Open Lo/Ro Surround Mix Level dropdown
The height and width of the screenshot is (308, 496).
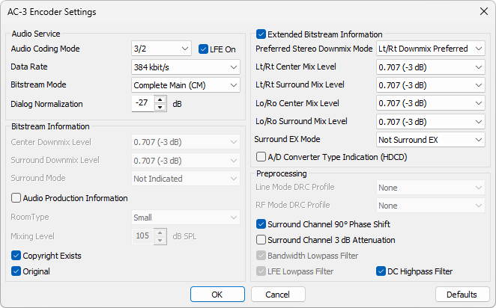click(431, 122)
